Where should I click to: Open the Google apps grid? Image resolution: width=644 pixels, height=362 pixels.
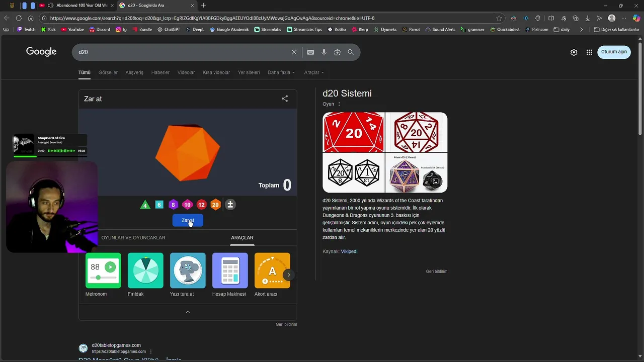click(x=589, y=52)
